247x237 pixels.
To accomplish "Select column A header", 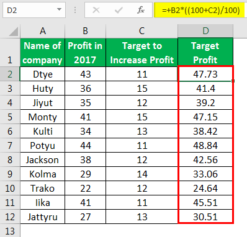I will (43, 31).
